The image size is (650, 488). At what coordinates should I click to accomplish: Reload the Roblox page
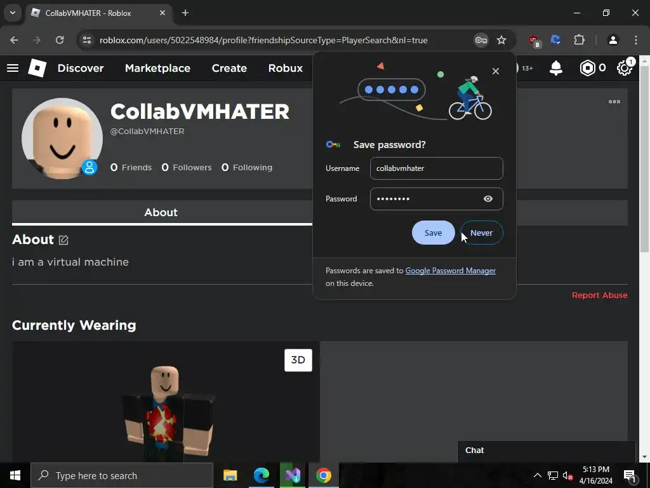[60, 40]
